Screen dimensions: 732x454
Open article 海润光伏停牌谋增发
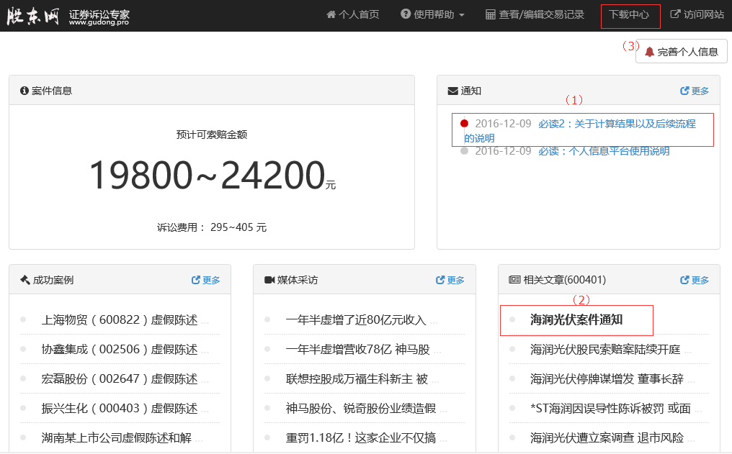607,378
